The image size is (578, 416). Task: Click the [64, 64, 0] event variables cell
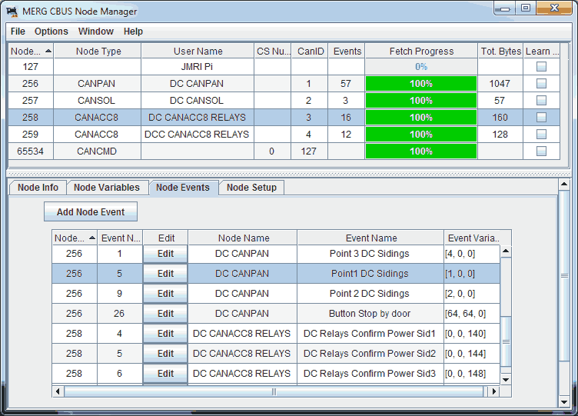pyautogui.click(x=472, y=314)
